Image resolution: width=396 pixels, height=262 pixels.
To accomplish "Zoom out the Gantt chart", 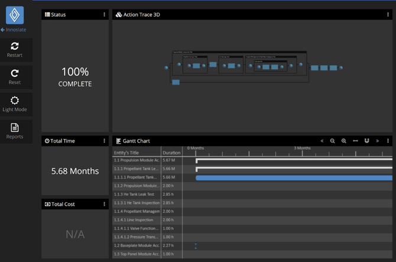I will point(333,141).
